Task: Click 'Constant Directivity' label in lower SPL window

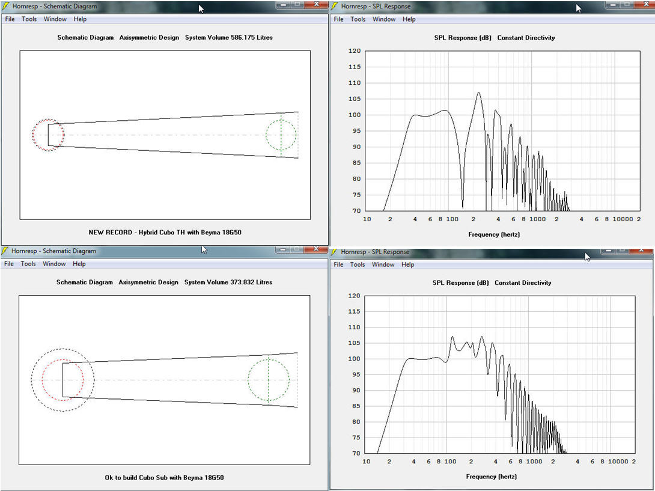Action: pyautogui.click(x=523, y=282)
